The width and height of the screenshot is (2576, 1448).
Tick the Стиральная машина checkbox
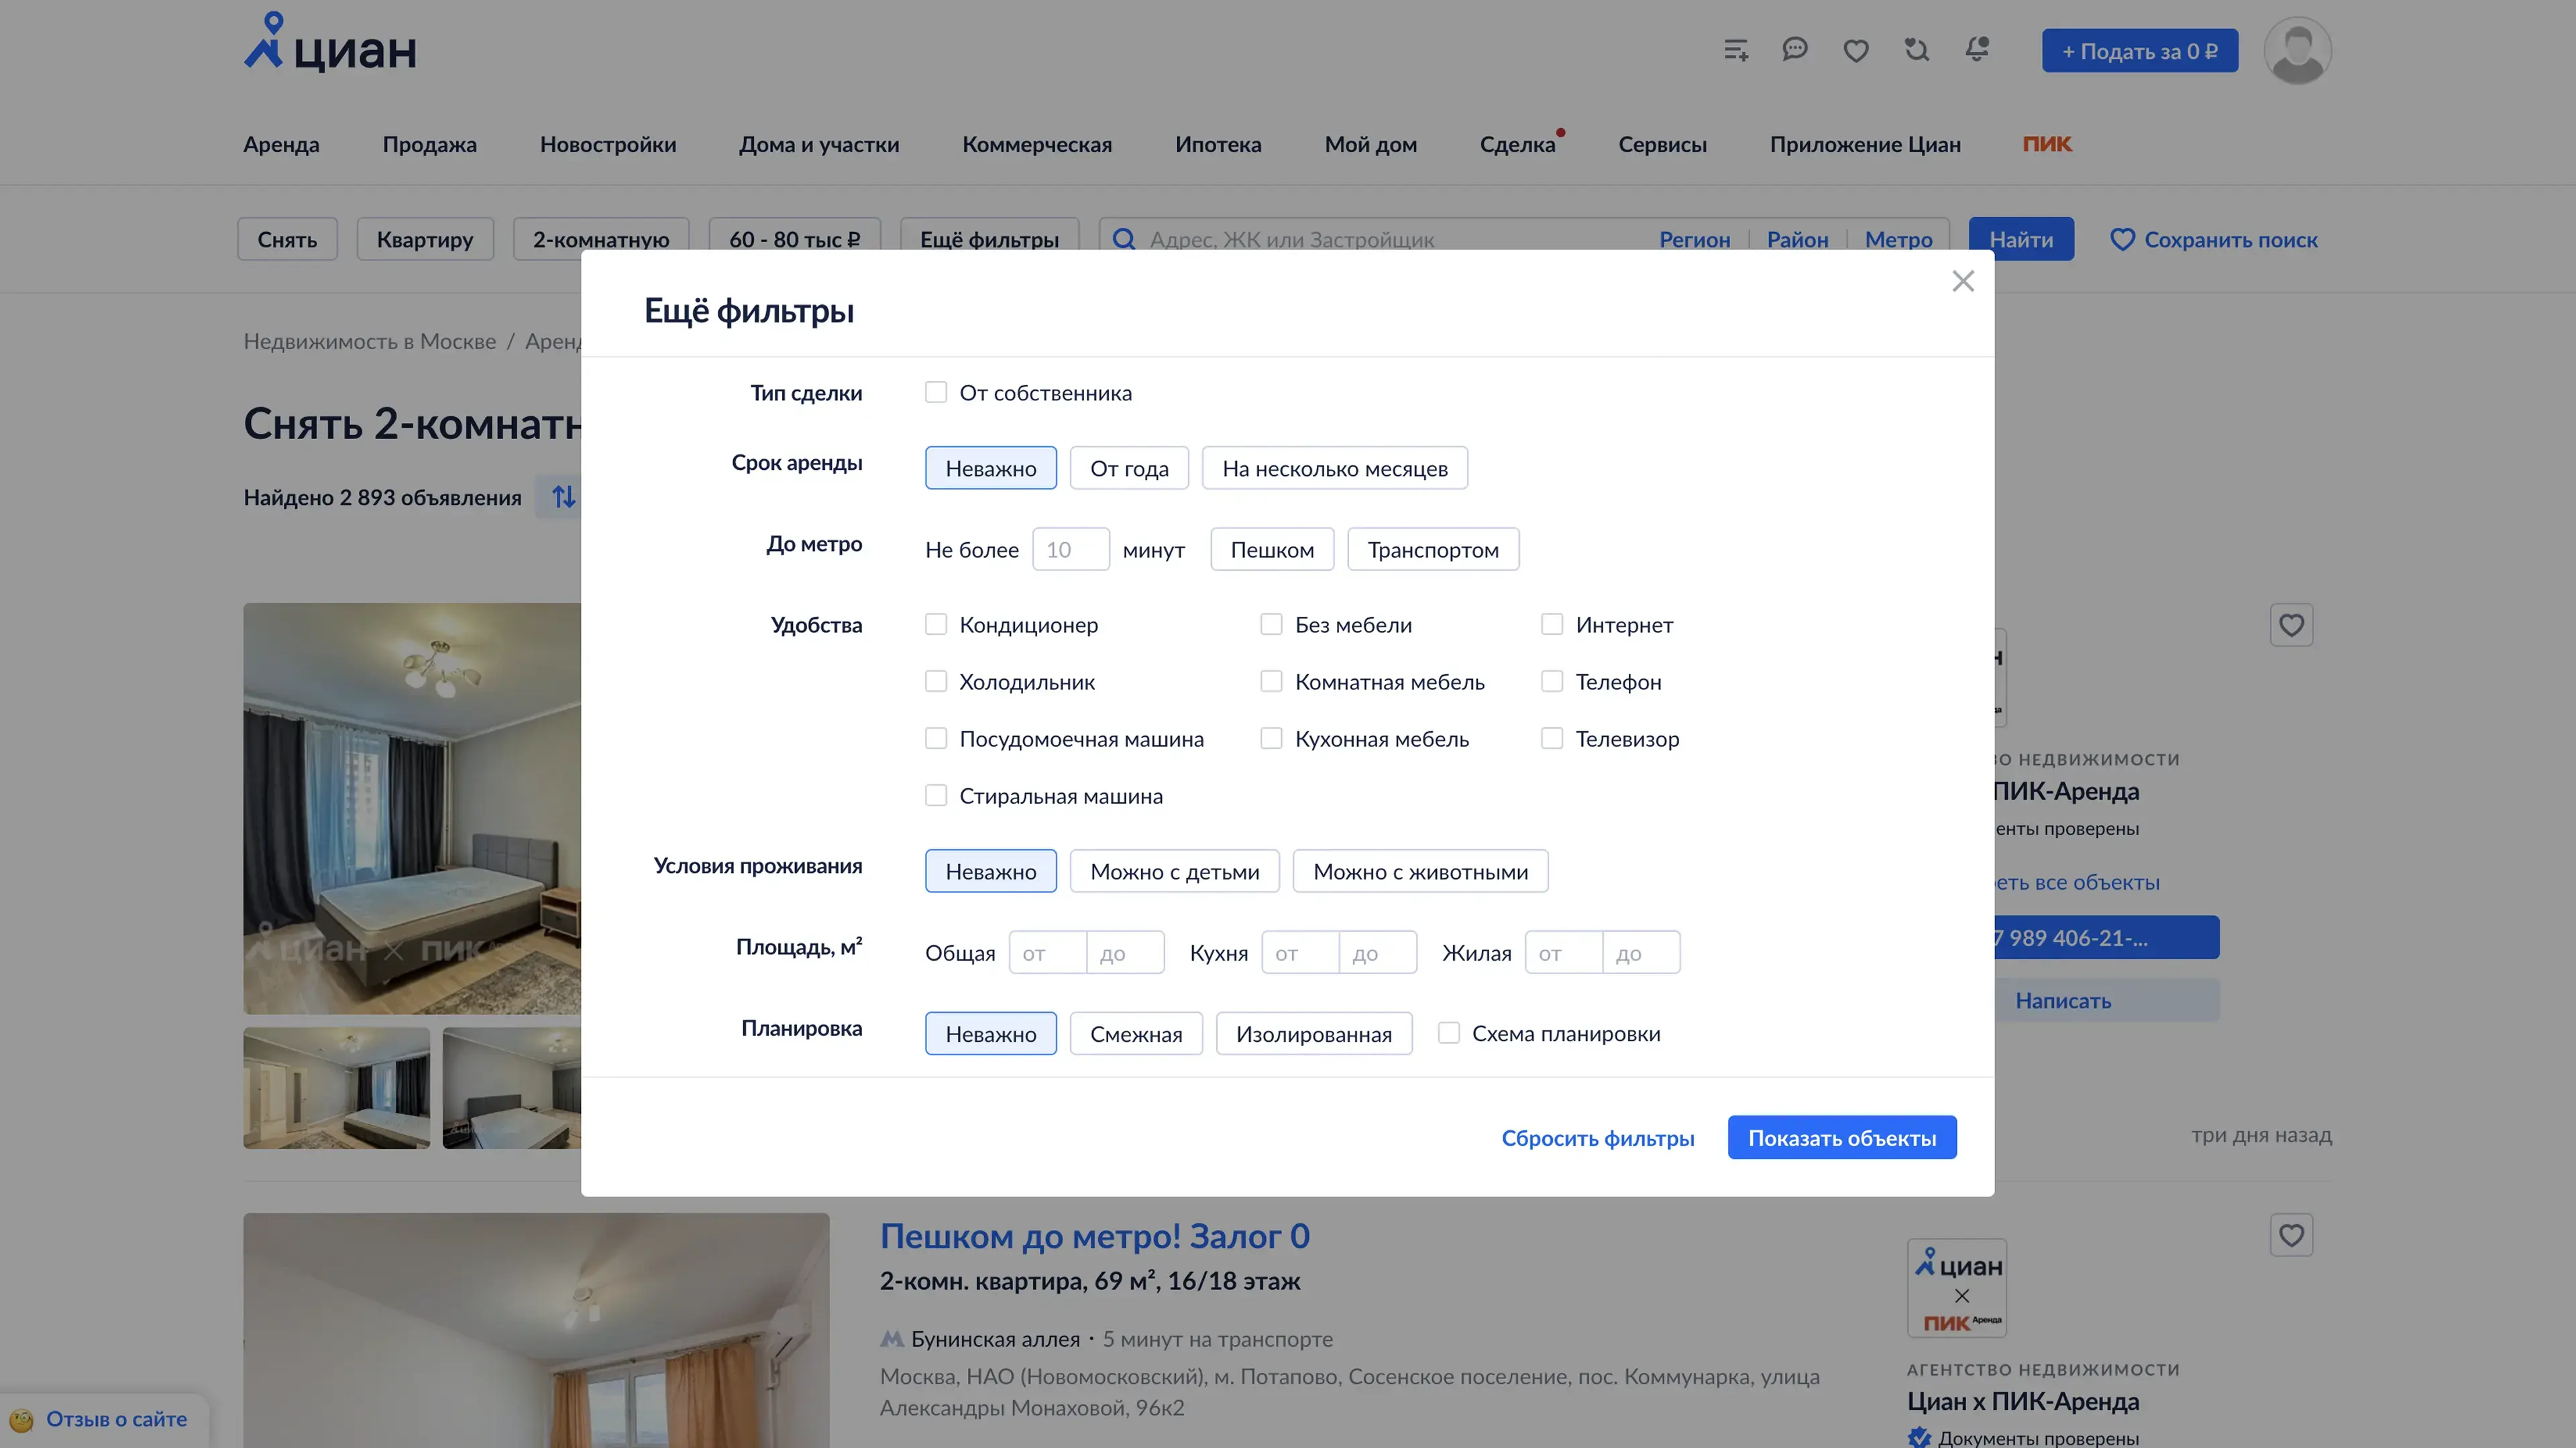(936, 796)
